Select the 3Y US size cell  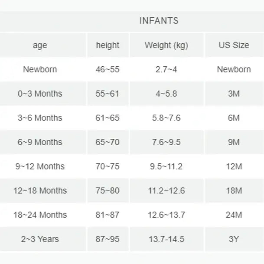pyautogui.click(x=234, y=239)
